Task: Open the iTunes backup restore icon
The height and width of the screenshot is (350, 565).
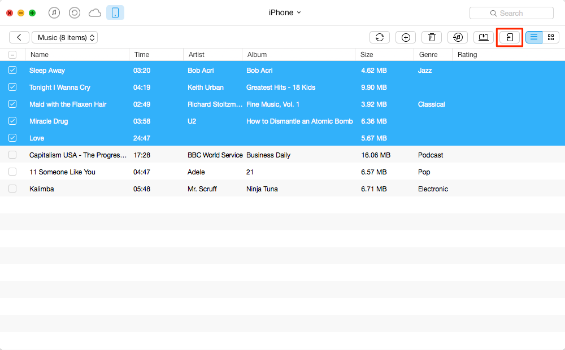Action: point(74,13)
